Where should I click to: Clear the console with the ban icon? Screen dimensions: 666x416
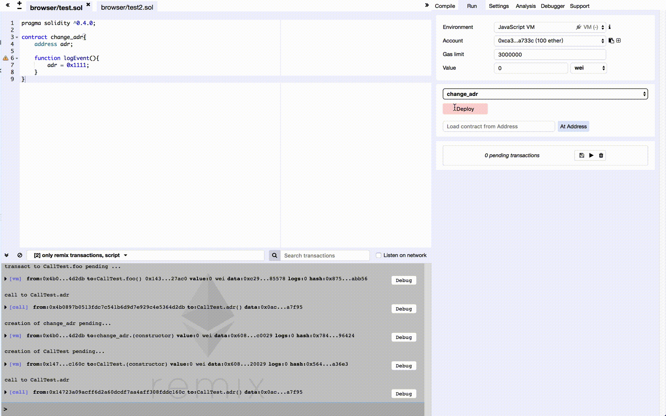click(x=19, y=255)
